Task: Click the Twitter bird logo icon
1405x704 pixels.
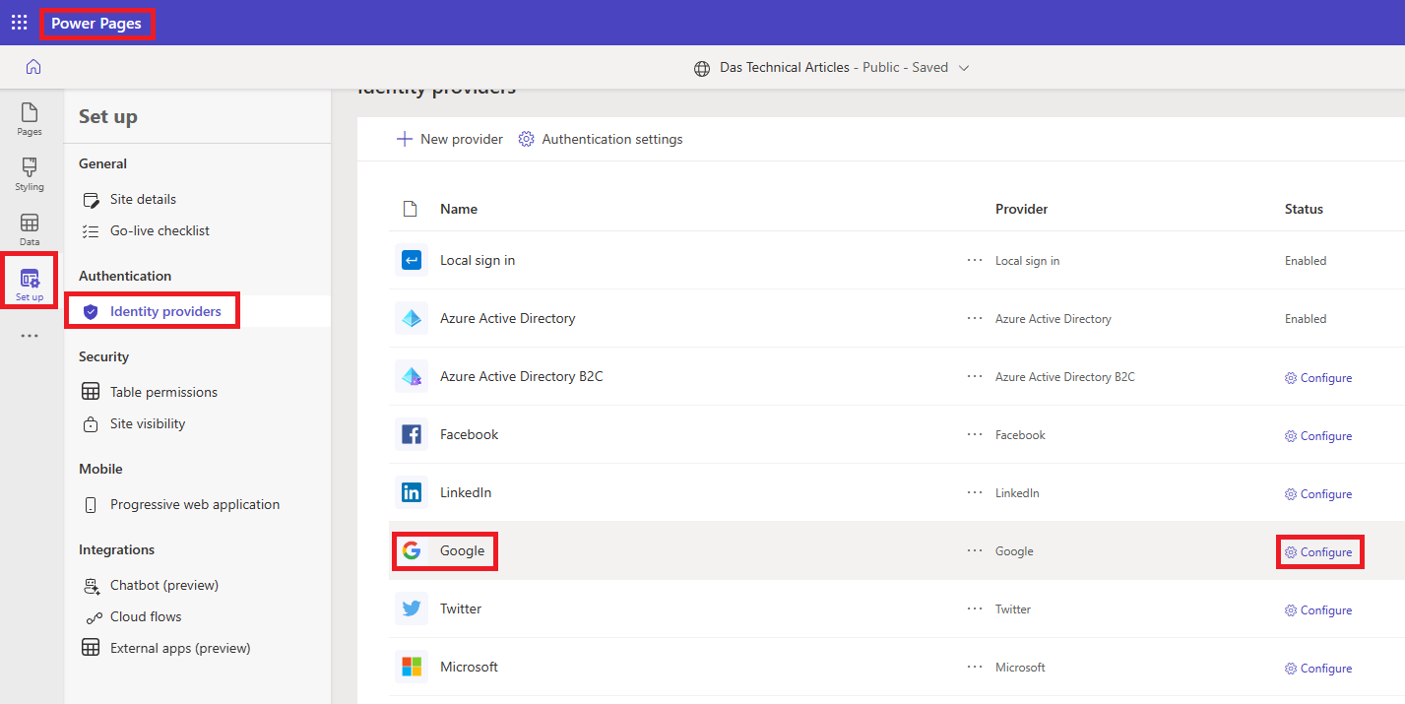Action: point(412,609)
